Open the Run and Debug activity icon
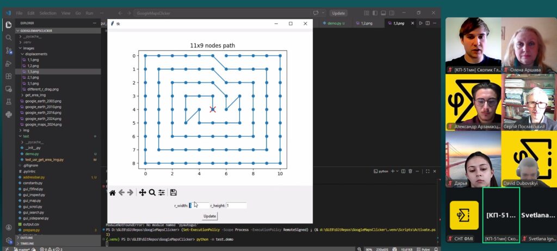 pos(9,64)
